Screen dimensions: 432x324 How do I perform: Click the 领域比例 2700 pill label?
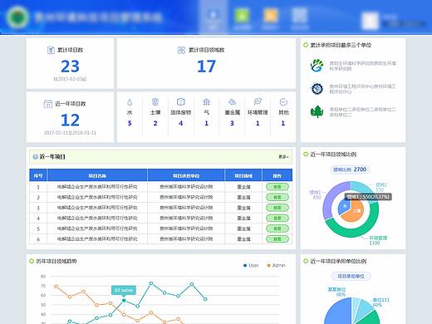coord(350,169)
